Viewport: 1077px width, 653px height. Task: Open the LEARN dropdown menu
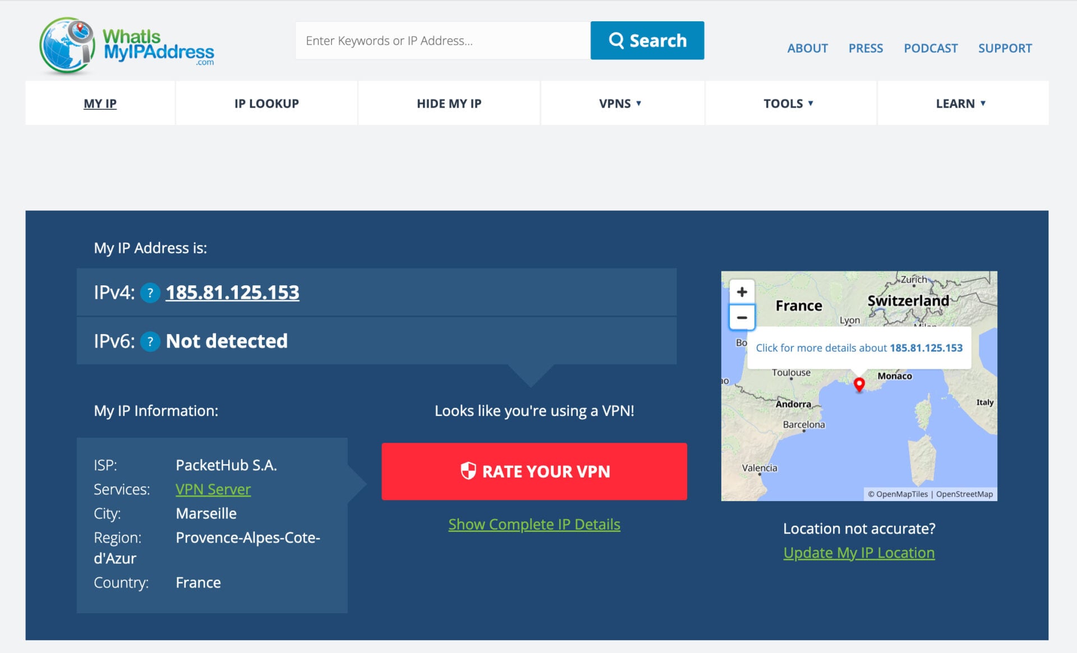[960, 103]
